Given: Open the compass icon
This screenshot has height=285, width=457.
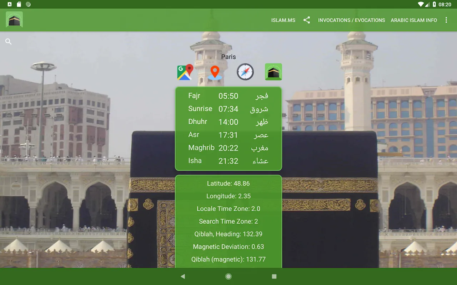Looking at the screenshot, I should (x=245, y=72).
